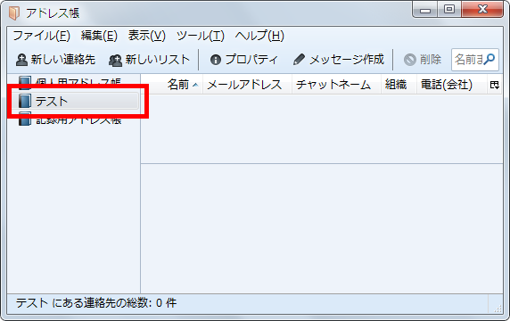This screenshot has width=510, height=321.
Task: Open the ファイル(F) menu
Action: (x=41, y=36)
